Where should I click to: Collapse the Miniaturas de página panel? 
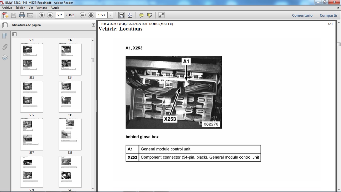(93, 25)
